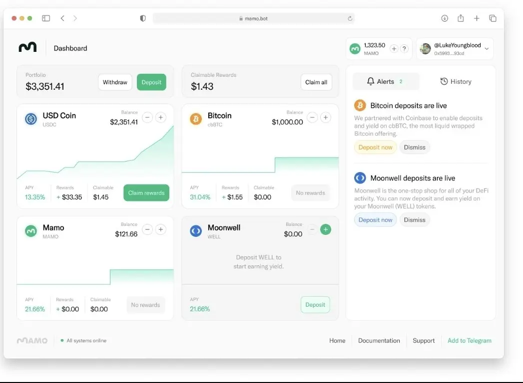Click the mamo.bot address bar
This screenshot has height=383, width=523.
point(253,18)
